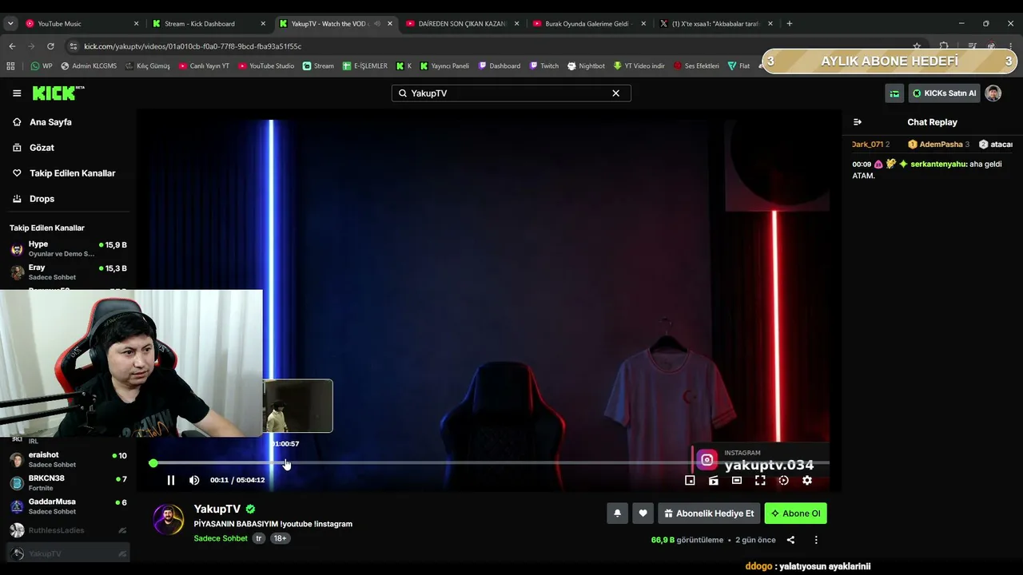Pause the VOD playback

pyautogui.click(x=170, y=480)
